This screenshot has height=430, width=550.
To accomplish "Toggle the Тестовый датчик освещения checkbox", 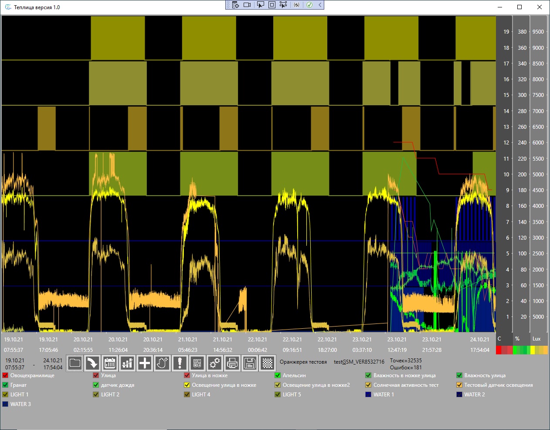I will coord(459,385).
